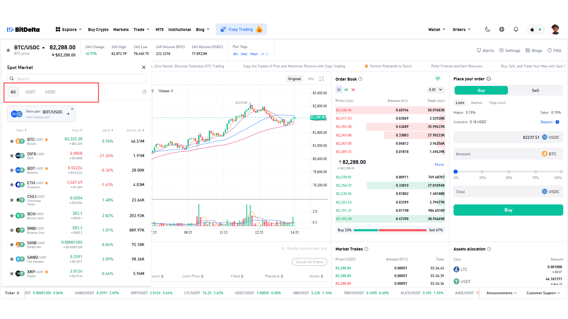The width and height of the screenshot is (568, 319).
Task: Switch chart to Info view
Action: click(311, 79)
